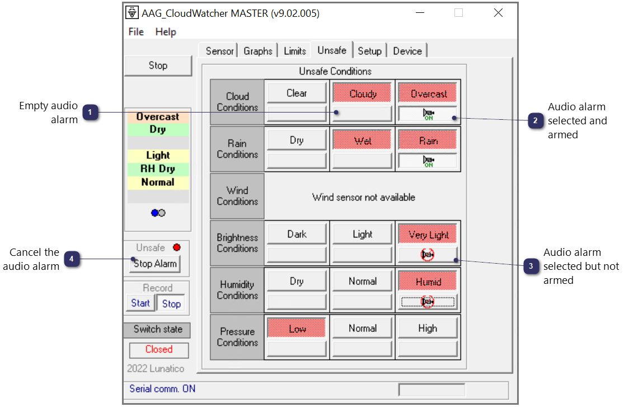The width and height of the screenshot is (624, 407).
Task: Click the Normal humidity button
Action: point(363,281)
